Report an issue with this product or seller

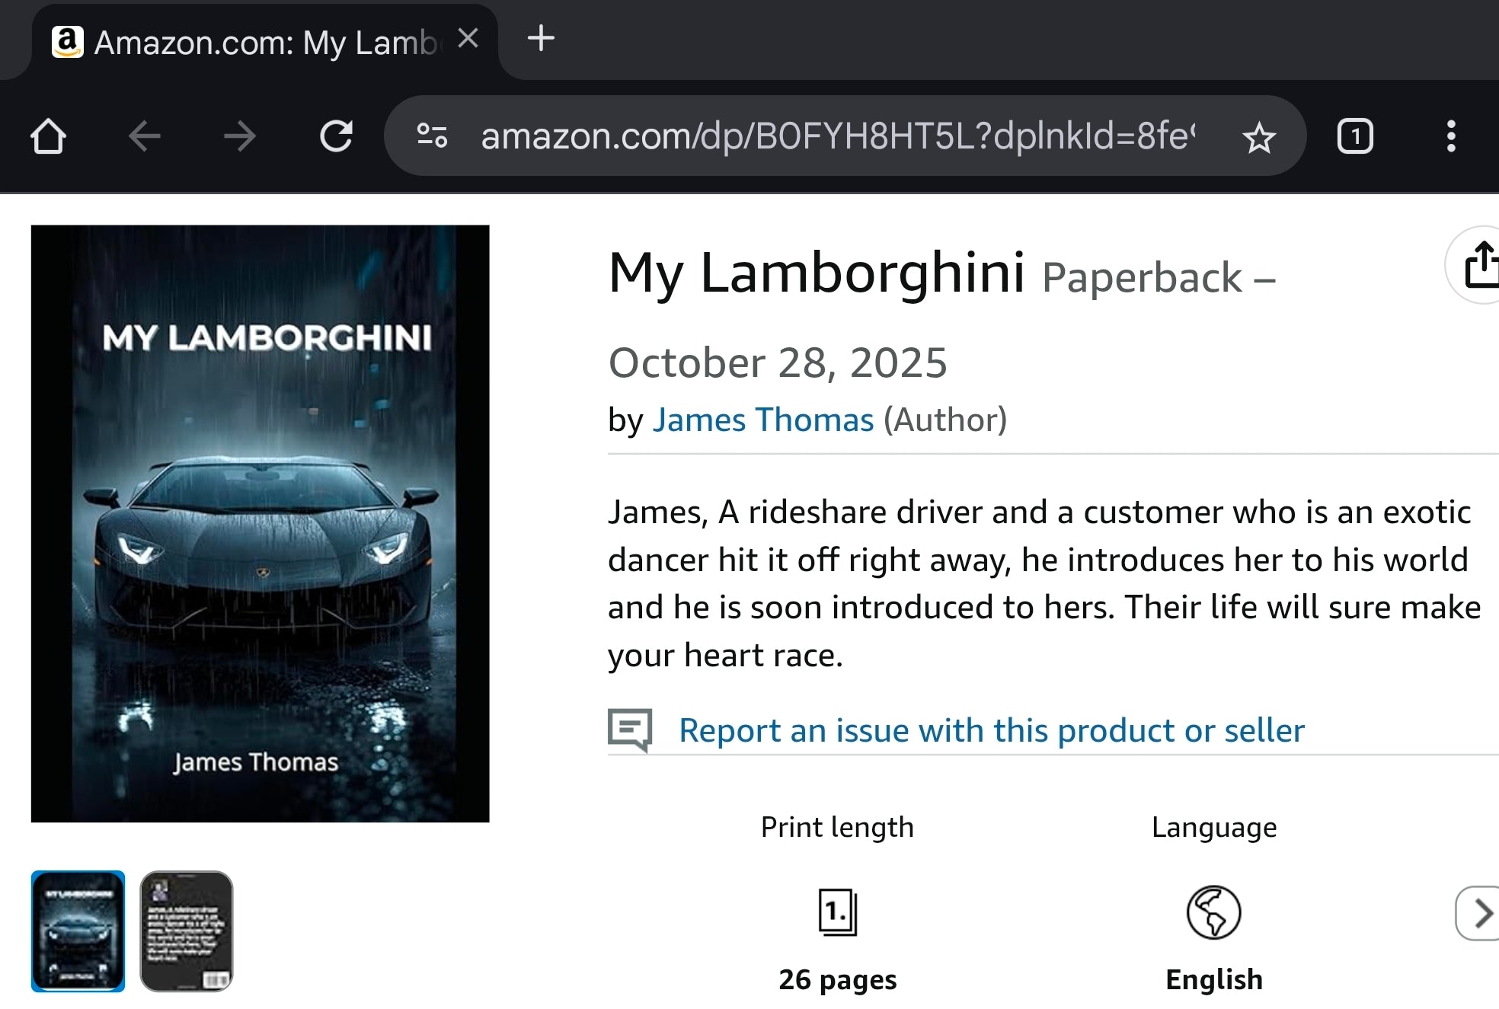tap(990, 730)
